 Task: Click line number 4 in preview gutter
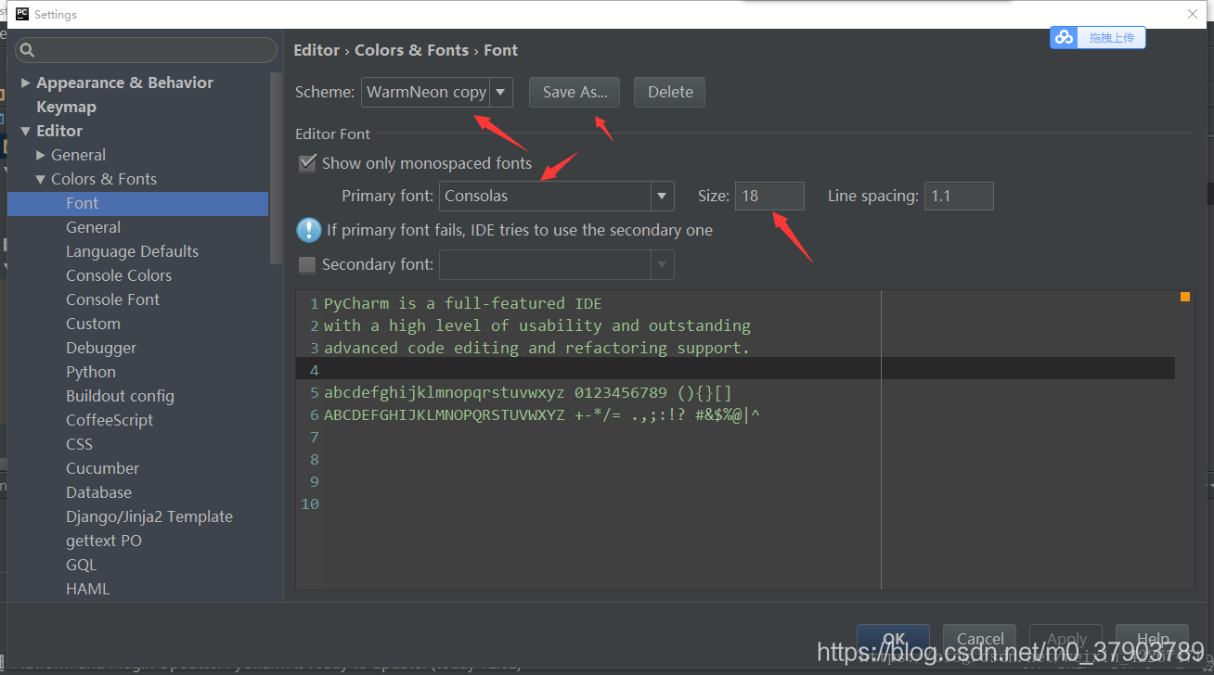pyautogui.click(x=315, y=370)
